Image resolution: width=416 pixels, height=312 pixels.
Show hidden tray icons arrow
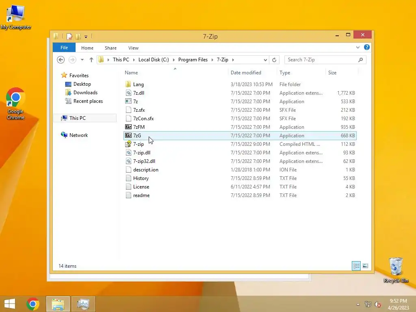(x=358, y=304)
